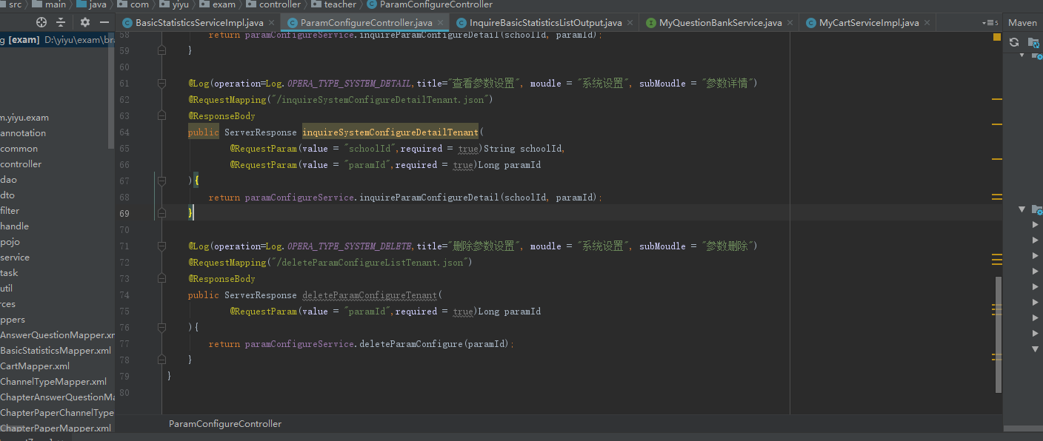Open ChannelTypeMapper.xml in project tree
1043x441 pixels.
(x=53, y=382)
